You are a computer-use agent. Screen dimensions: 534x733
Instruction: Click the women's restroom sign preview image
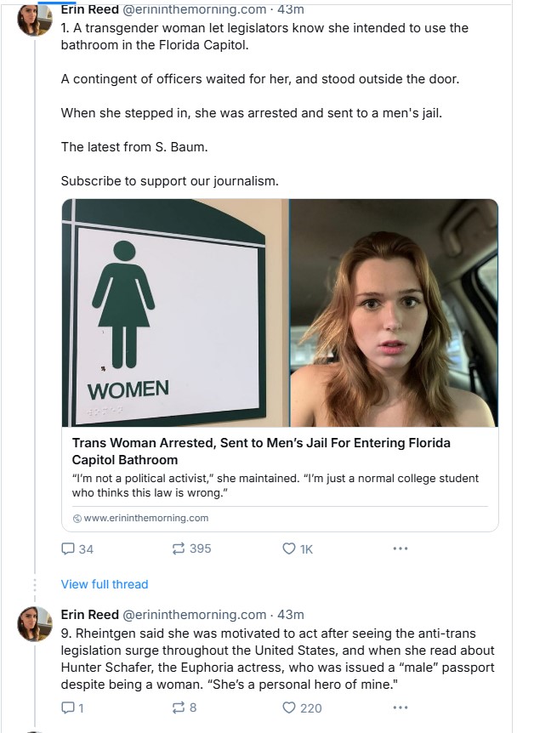[175, 312]
